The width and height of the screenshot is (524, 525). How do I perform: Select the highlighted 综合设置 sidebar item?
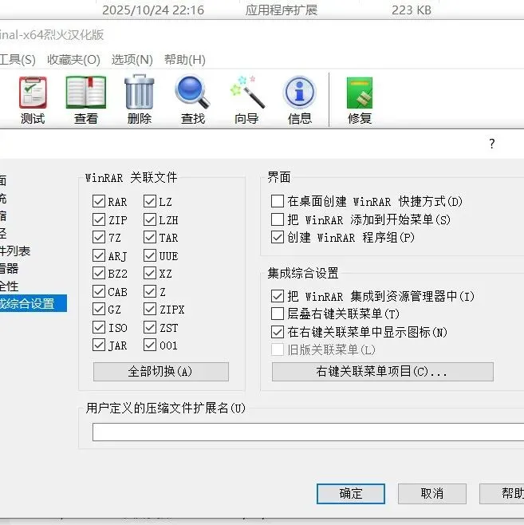coord(33,303)
